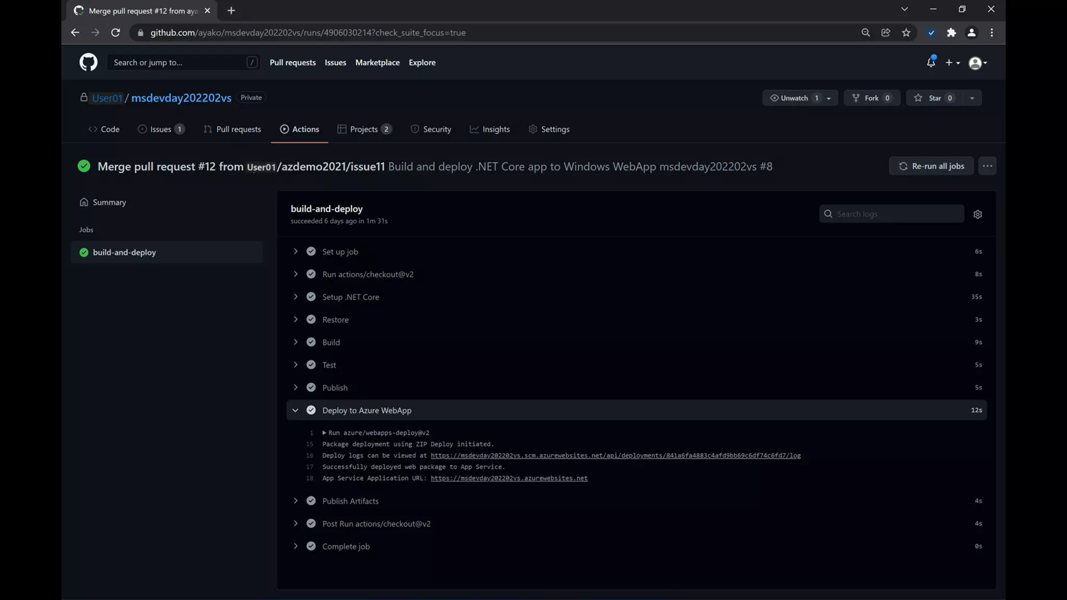Reload the page in the browser
This screenshot has height=600, width=1067.
[x=116, y=33]
